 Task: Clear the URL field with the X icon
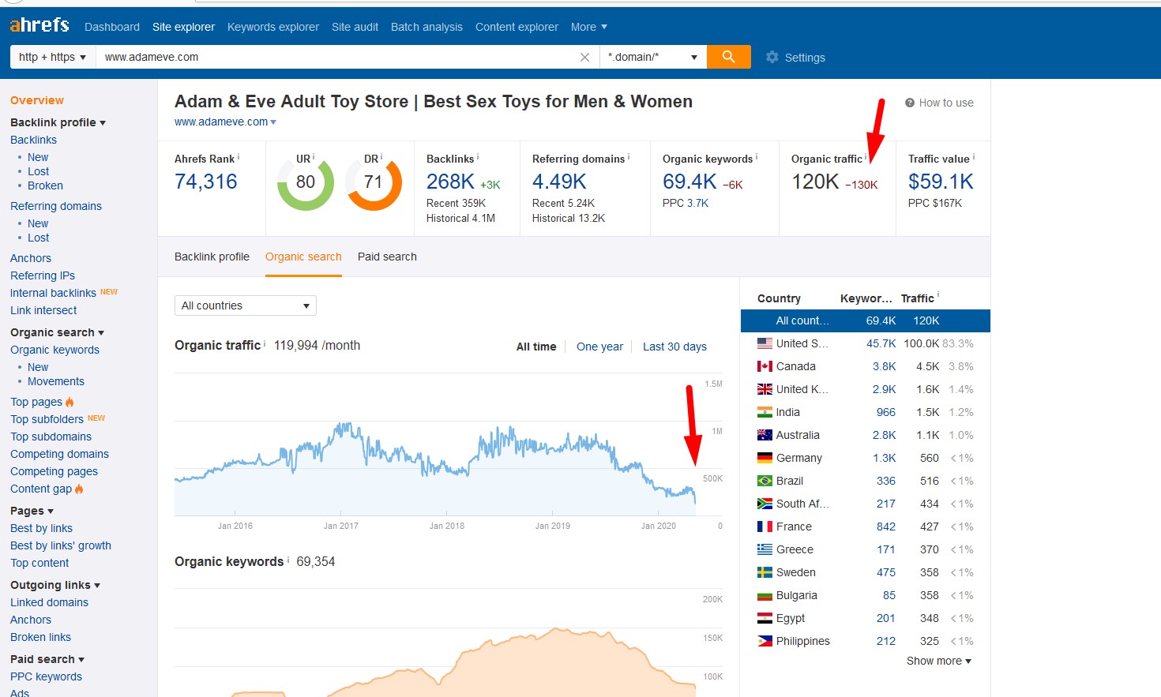584,57
